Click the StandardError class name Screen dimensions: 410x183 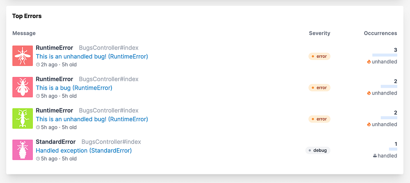(x=56, y=142)
